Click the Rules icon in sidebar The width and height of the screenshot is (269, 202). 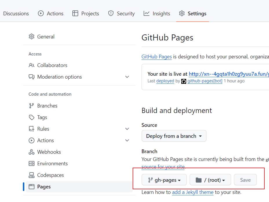coord(31,129)
